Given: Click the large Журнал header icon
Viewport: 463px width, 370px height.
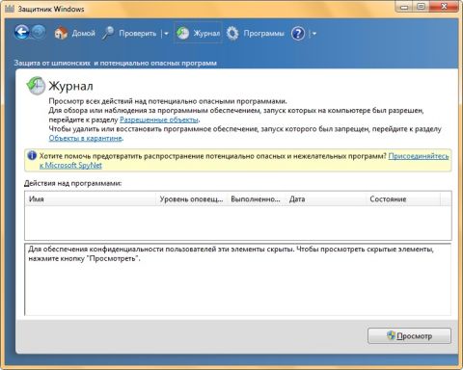Looking at the screenshot, I should click(36, 86).
